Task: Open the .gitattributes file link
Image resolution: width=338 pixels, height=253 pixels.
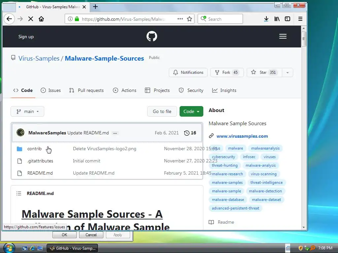Action: pos(40,161)
